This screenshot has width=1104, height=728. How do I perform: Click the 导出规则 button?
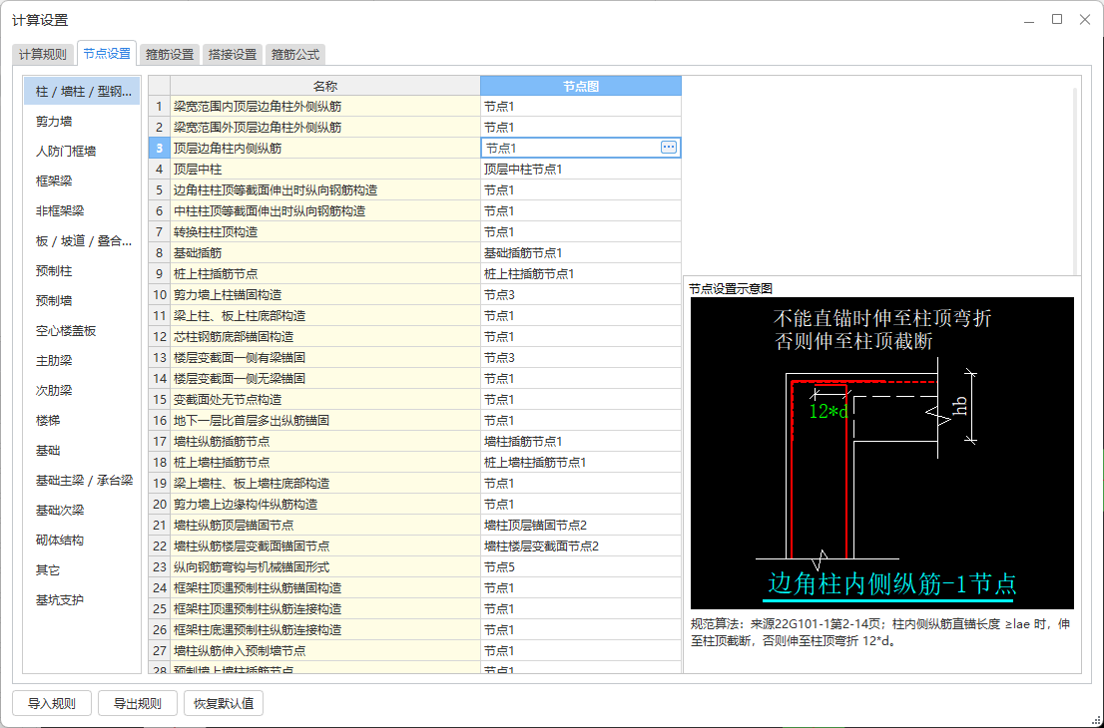tap(138, 703)
